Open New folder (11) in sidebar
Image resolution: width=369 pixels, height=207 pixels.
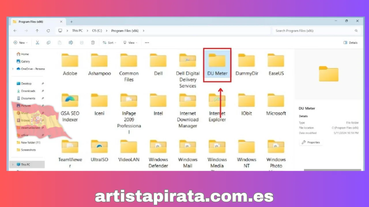pos(29,143)
